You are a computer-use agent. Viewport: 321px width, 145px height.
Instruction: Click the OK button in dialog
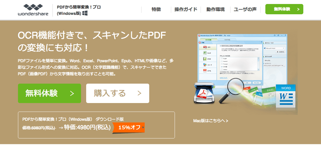pyautogui.click(x=247, y=83)
